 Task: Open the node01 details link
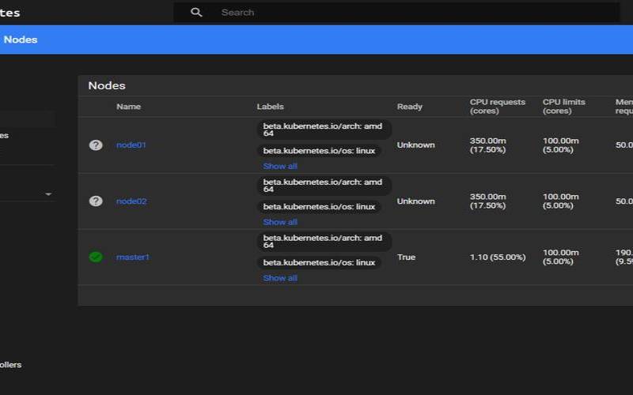pyautogui.click(x=131, y=145)
